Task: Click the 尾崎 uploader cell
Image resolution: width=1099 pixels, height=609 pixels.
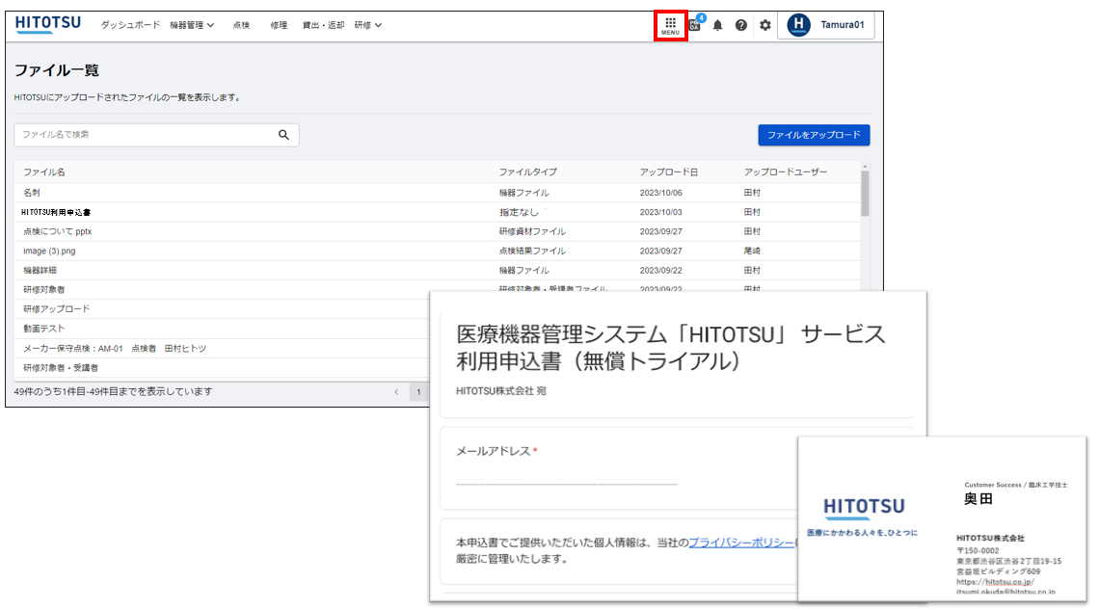Action: tap(751, 251)
